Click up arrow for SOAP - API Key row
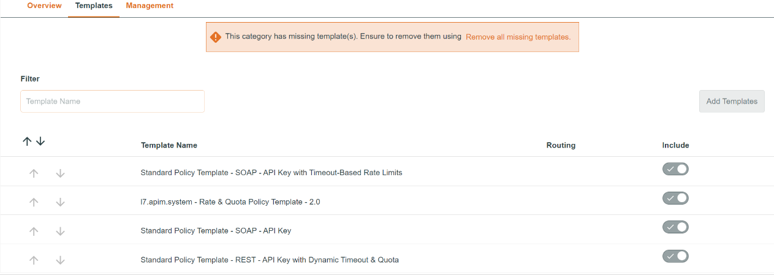 pyautogui.click(x=34, y=231)
